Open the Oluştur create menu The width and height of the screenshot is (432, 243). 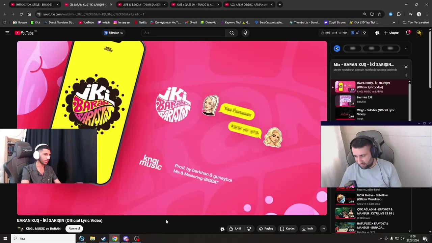point(391,33)
